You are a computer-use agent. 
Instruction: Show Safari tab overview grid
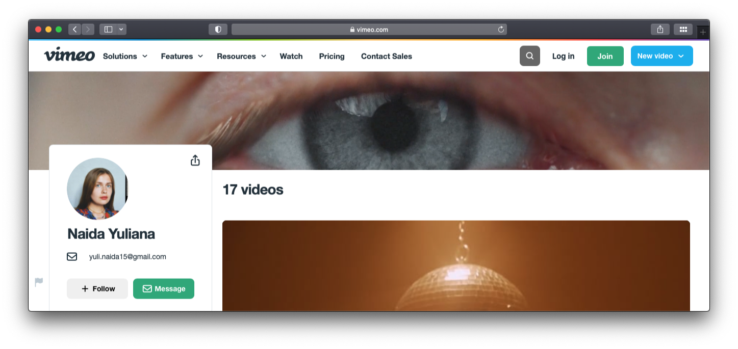coord(683,30)
